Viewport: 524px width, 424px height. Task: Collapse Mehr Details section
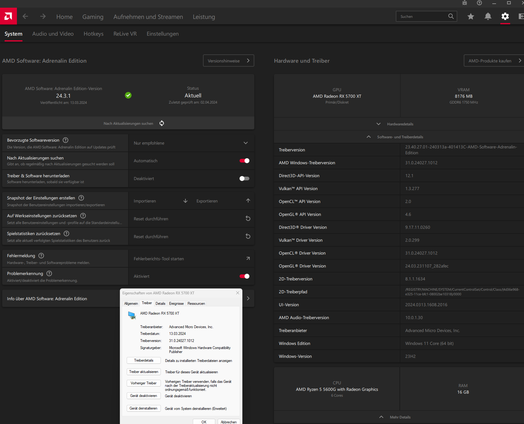[399, 417]
